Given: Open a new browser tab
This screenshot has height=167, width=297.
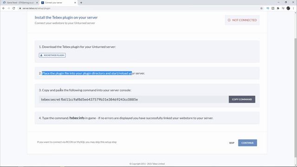Looking at the screenshot, I should click(81, 3).
